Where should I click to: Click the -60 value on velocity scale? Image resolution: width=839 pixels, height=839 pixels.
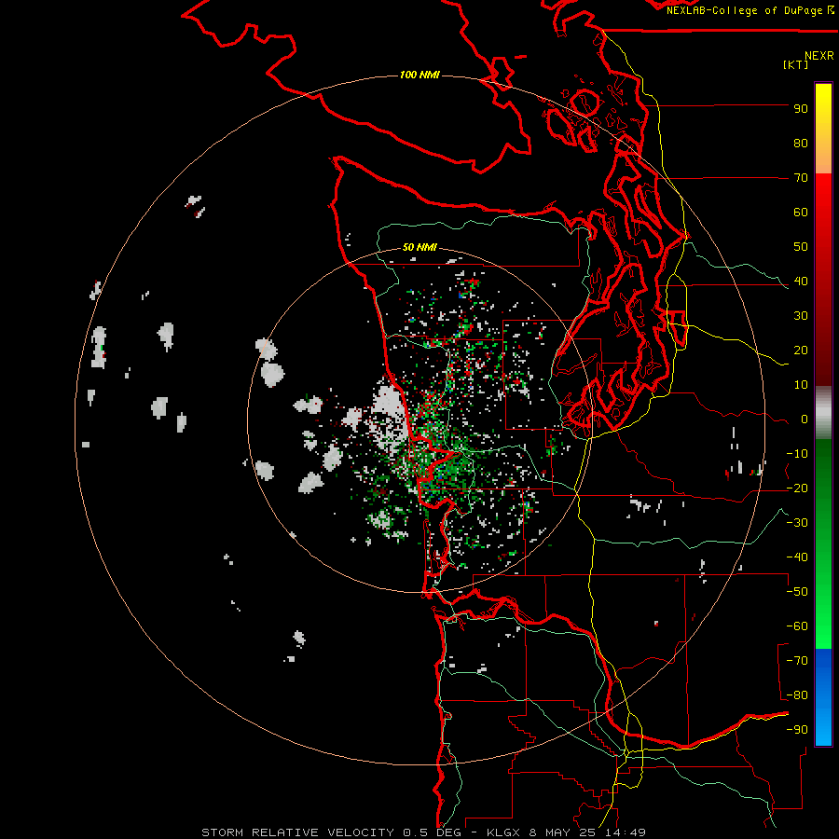pyautogui.click(x=797, y=626)
